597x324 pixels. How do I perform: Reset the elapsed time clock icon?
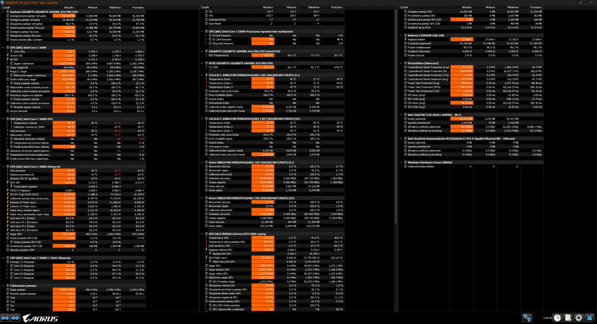[x=557, y=318]
